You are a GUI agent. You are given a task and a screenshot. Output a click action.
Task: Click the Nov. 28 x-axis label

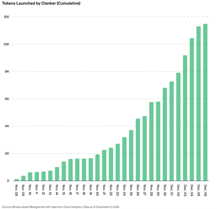pos(152,190)
